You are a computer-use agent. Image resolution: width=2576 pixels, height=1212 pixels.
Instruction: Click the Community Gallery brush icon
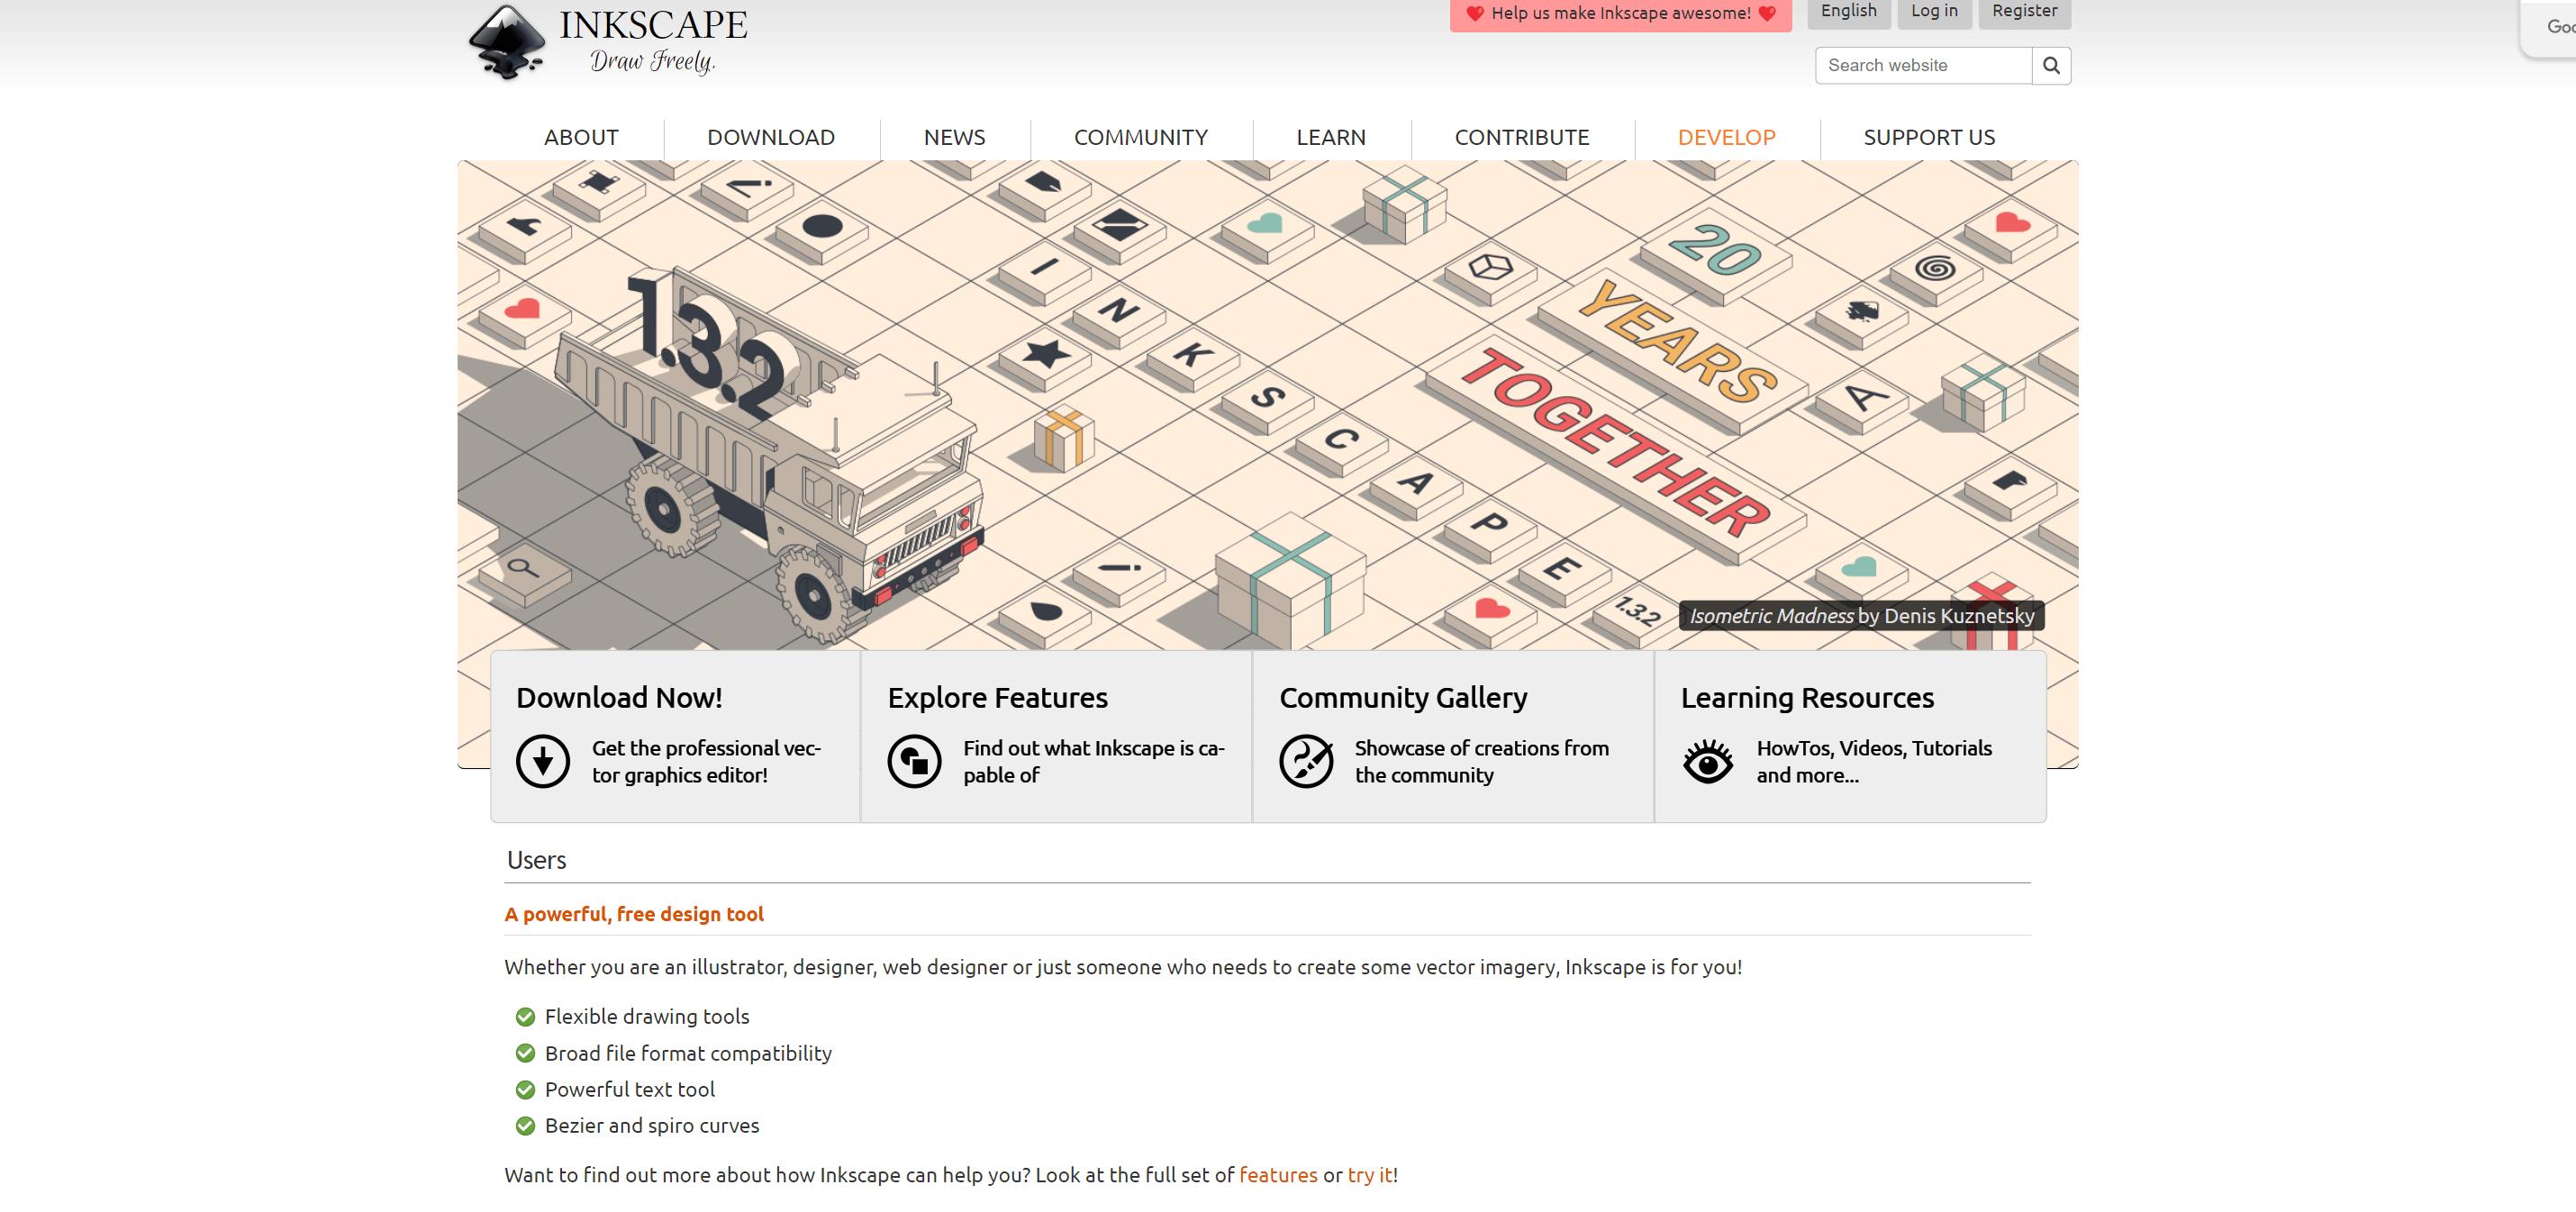tap(1305, 761)
